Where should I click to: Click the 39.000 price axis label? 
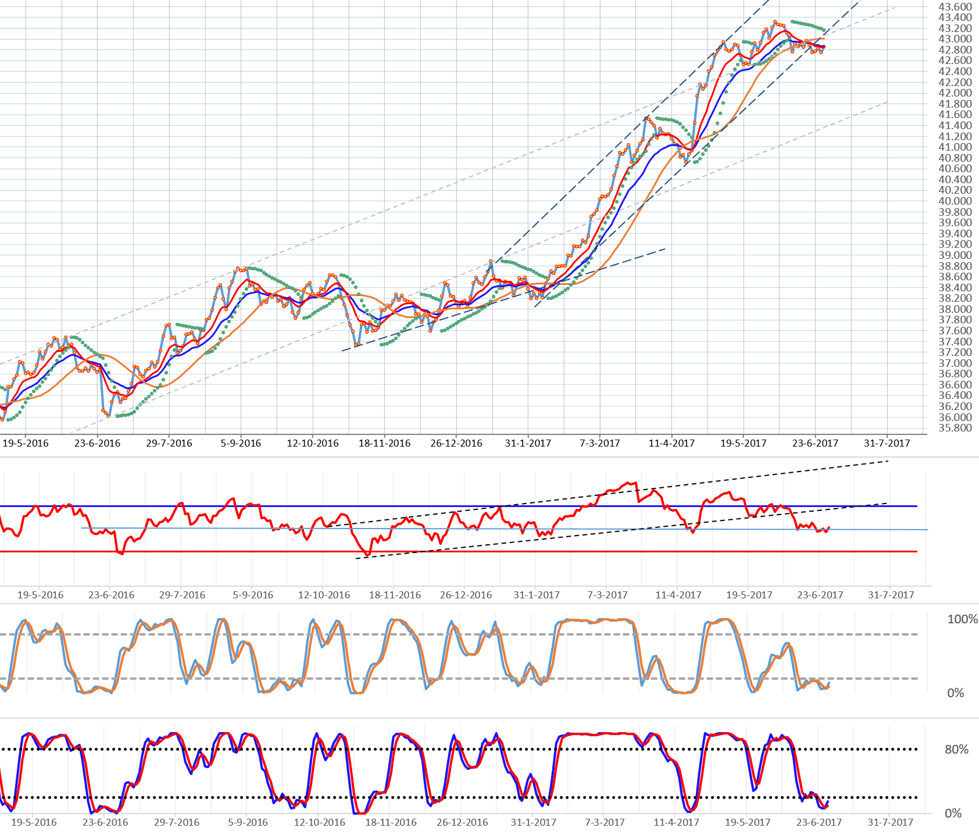[x=955, y=255]
